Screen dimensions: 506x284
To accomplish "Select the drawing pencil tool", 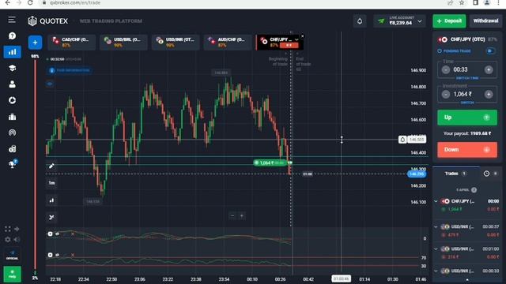I will [51, 166].
